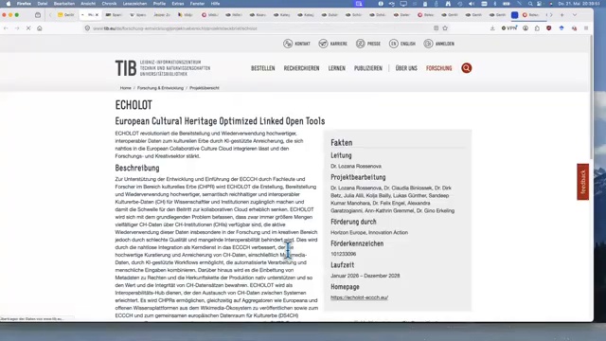Click the ECHOLOT page heading
This screenshot has height=341, width=606.
tap(134, 105)
